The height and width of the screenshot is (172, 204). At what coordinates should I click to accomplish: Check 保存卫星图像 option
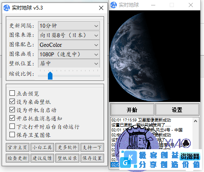(12, 135)
